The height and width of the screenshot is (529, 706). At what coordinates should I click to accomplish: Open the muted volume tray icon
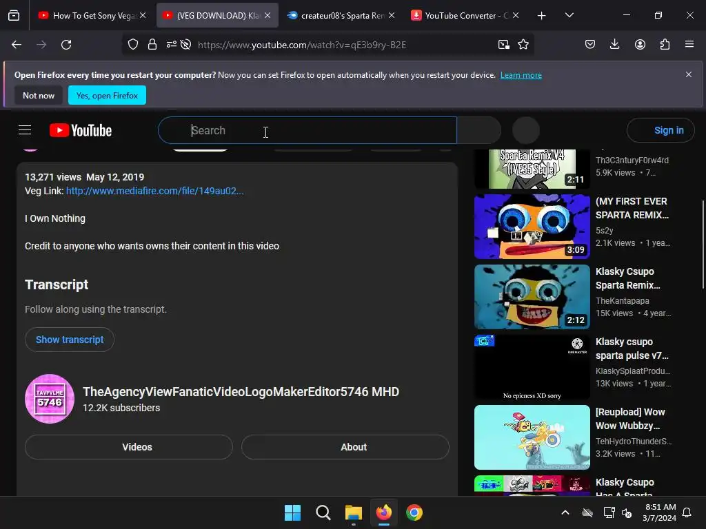point(626,512)
